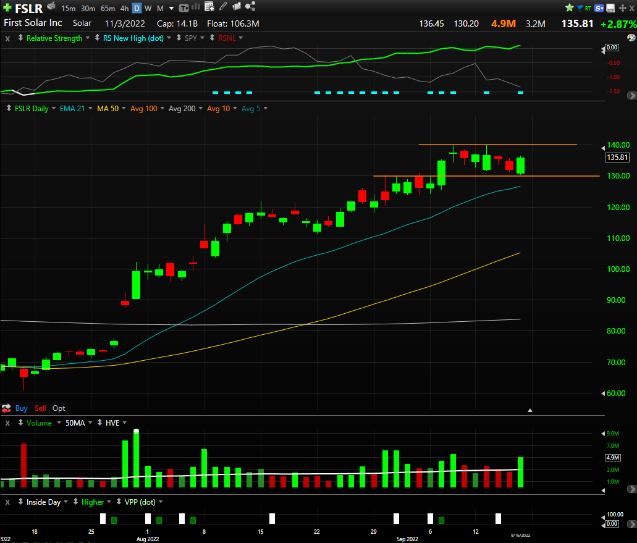Image resolution: width=637 pixels, height=543 pixels.
Task: Click the add-to-layout grid plus icon
Action: coord(209,7)
